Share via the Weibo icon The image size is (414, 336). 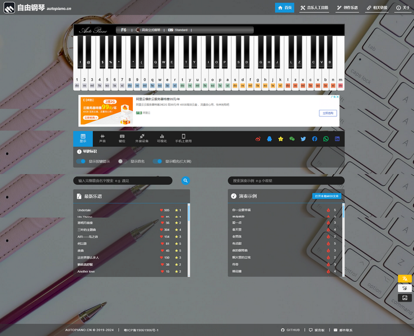tap(258, 139)
